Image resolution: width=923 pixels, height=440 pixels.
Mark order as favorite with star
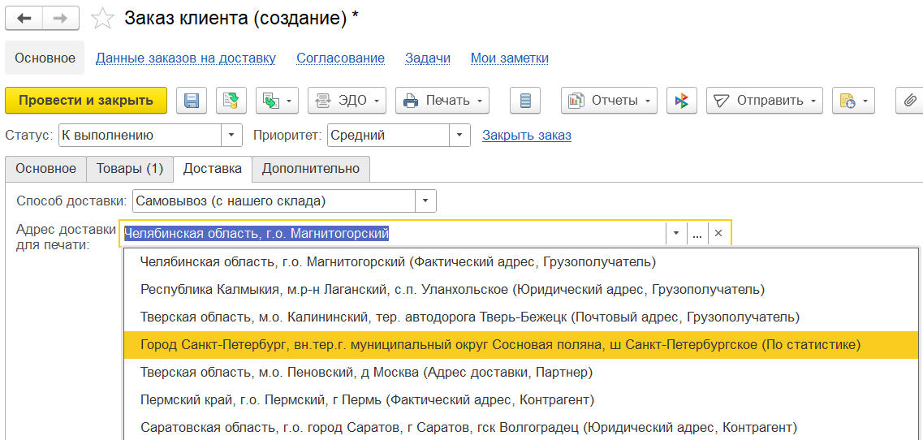(102, 19)
